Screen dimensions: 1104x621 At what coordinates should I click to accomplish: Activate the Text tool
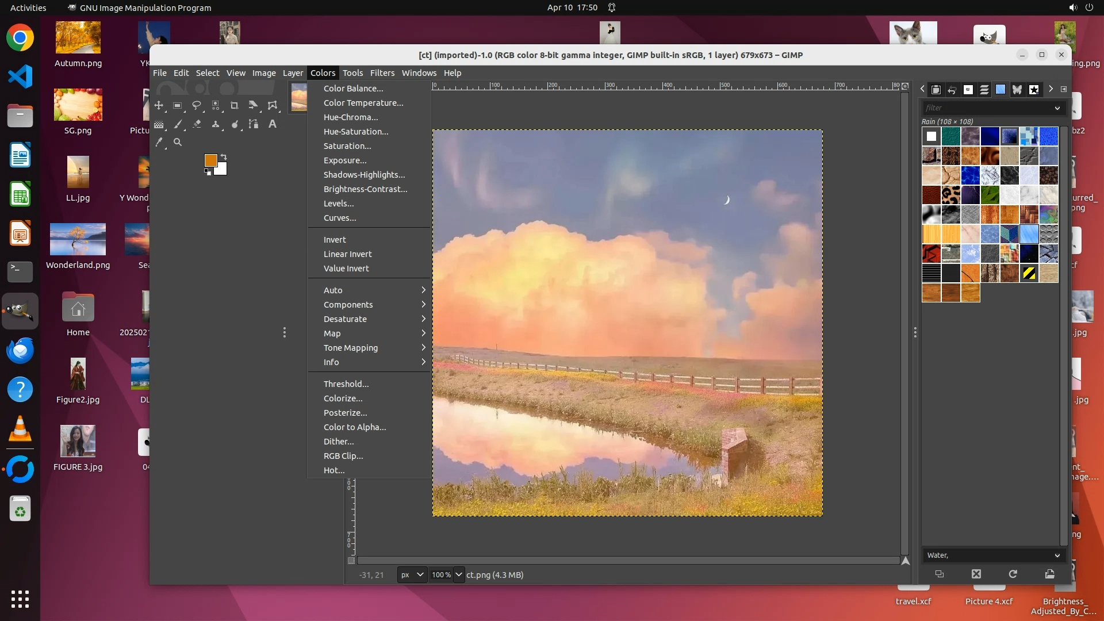pos(273,124)
